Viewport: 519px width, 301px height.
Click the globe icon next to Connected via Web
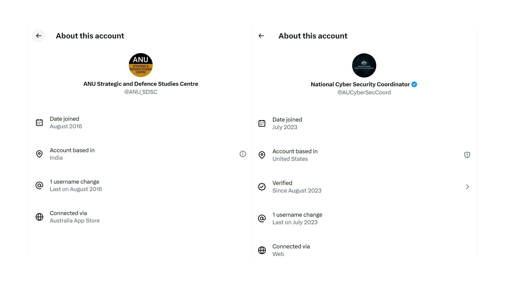pos(262,250)
